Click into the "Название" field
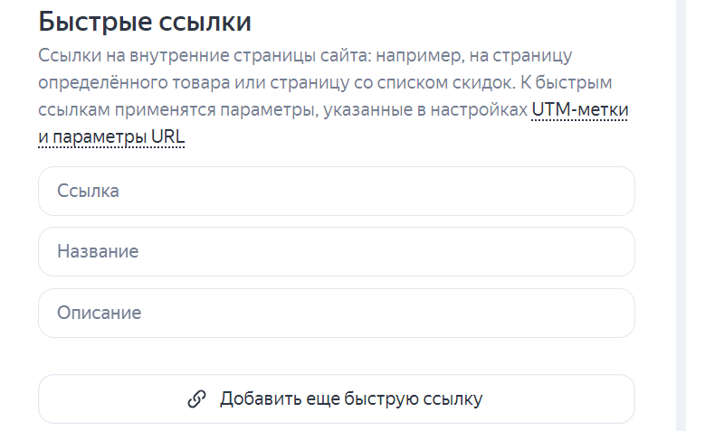This screenshot has width=724, height=431. pyautogui.click(x=336, y=252)
